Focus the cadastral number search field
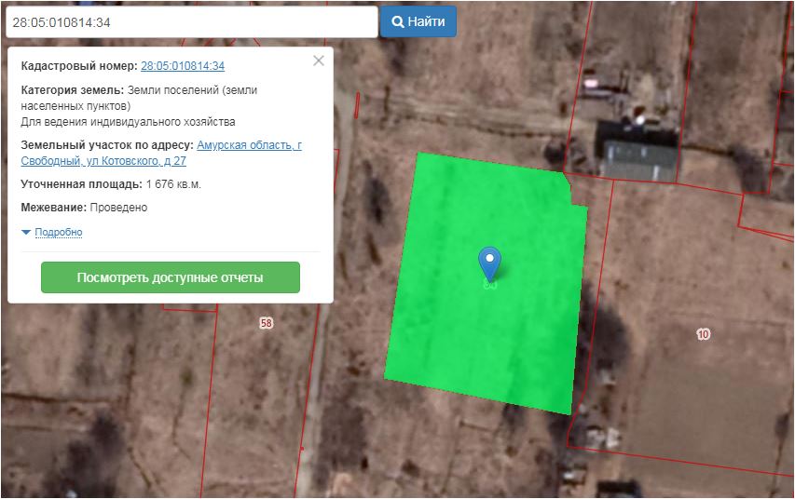This screenshot has width=795, height=499. [190, 21]
